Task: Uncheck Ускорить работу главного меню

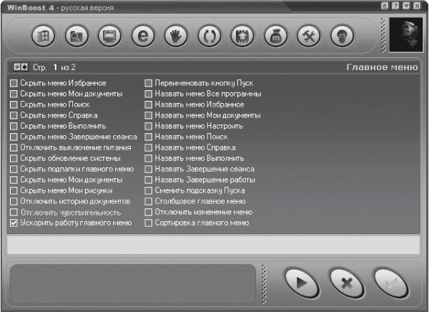Action: 14,223
